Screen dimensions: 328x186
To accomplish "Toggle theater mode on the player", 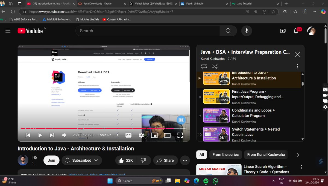I will click(x=167, y=135).
